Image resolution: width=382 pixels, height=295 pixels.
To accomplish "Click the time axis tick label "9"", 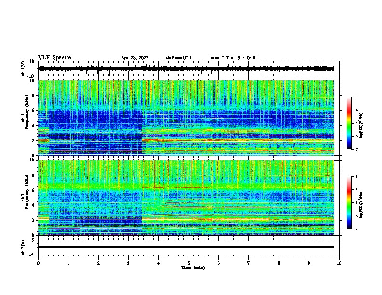I will click(x=309, y=263).
